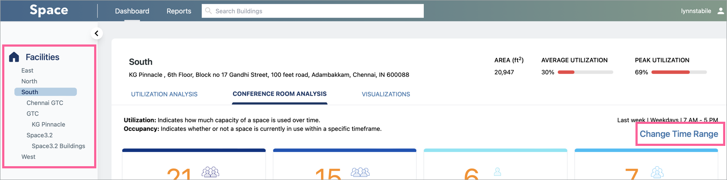Collapse the sidebar with the chevron button
Screen dimensions: 727x180
coord(97,33)
